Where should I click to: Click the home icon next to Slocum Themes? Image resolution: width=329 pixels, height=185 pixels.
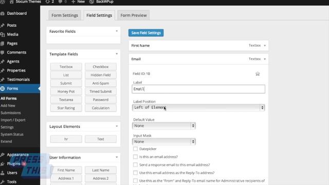point(11,2)
